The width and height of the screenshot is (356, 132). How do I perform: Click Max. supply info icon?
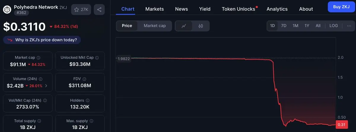(92, 121)
